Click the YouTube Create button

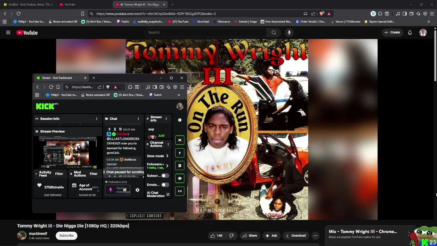pos(392,32)
